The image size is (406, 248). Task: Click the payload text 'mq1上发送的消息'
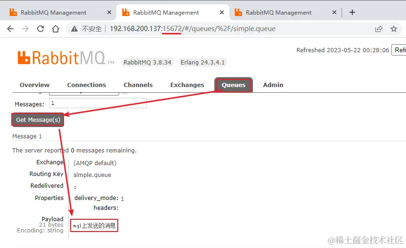click(x=94, y=225)
